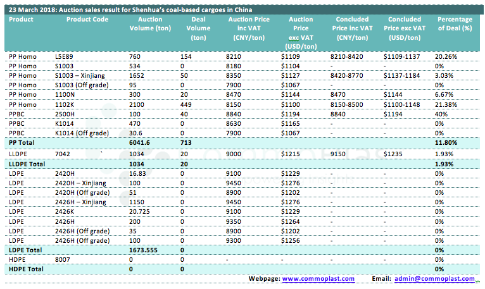Select the 2500H product code cell

[64, 113]
